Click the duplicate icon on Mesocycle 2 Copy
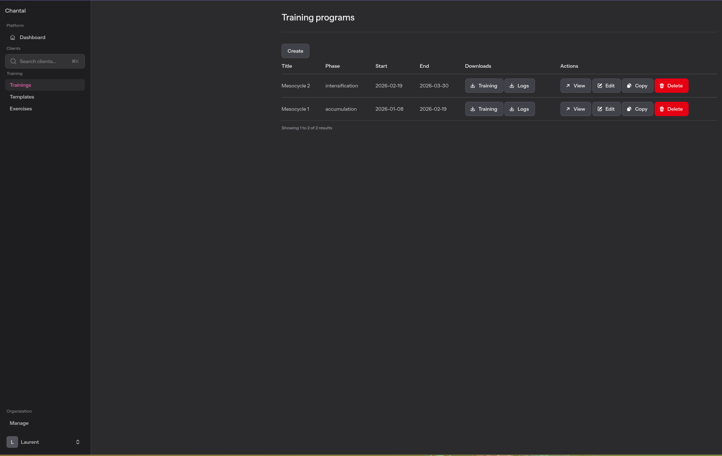 [x=629, y=86]
